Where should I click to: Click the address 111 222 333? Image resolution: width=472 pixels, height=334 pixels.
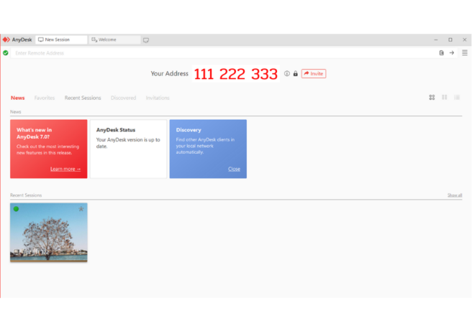click(236, 74)
